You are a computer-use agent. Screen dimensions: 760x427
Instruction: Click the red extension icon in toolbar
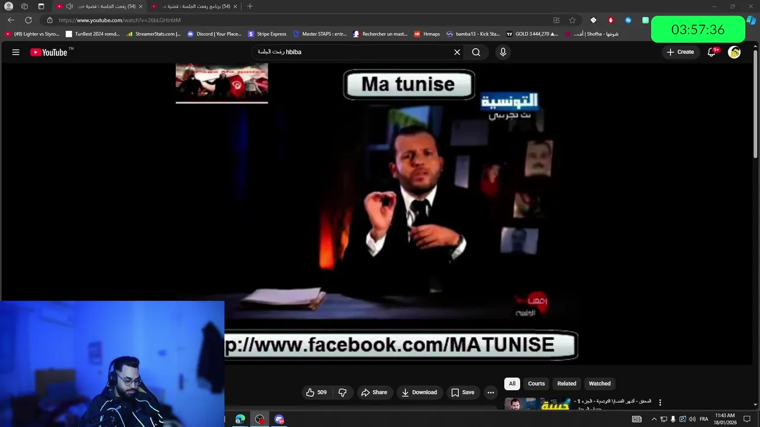tap(610, 20)
